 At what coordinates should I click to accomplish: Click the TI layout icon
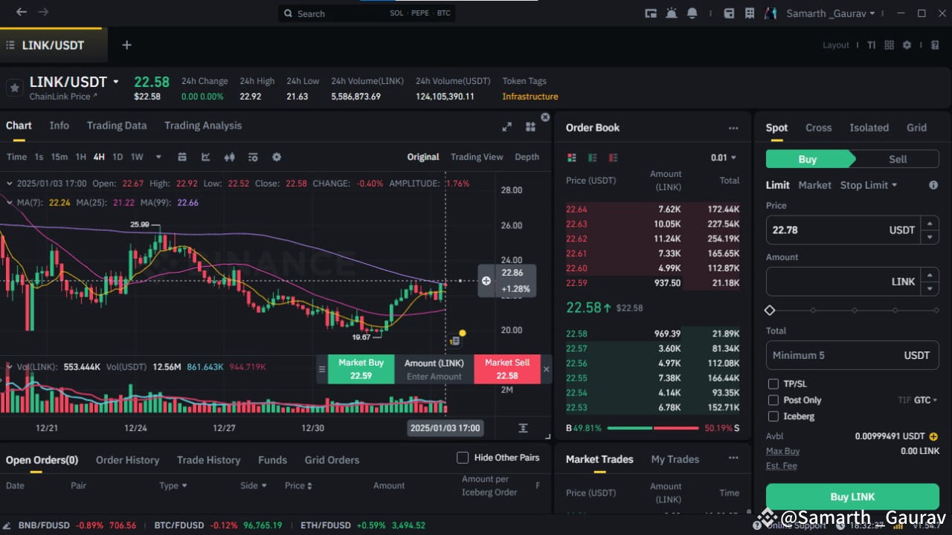[x=871, y=45]
